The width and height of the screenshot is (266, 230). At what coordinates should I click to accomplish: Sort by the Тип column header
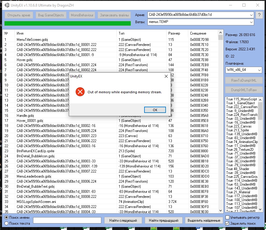(141, 33)
